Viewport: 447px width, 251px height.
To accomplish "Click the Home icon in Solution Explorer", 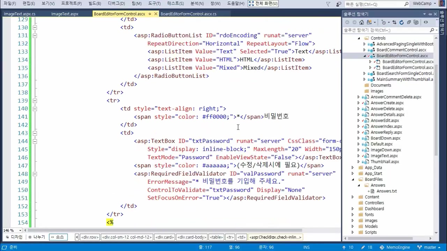I will (362, 22).
